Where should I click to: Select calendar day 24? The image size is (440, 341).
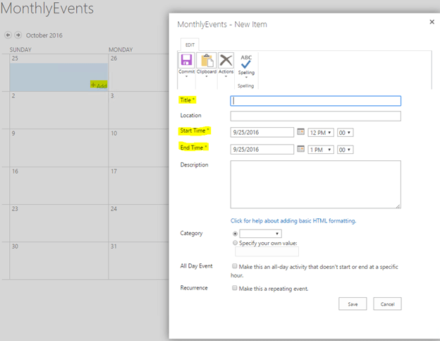[x=114, y=209]
